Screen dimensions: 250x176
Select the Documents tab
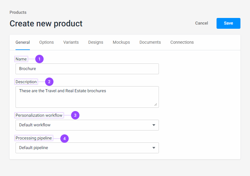[x=150, y=42]
